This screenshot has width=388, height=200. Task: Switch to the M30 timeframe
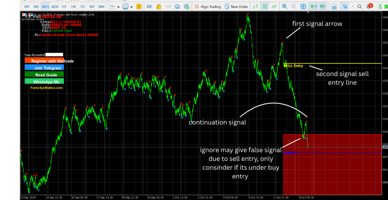[55, 6]
